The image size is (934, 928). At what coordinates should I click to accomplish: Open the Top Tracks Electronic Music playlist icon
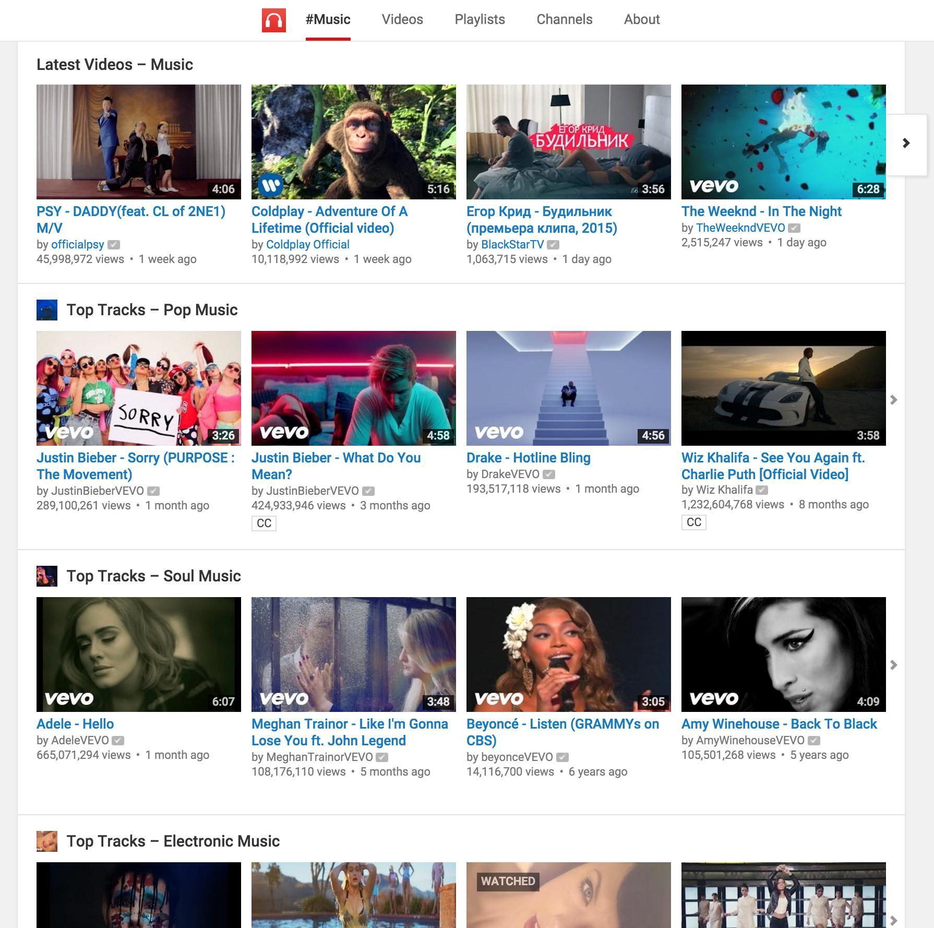pyautogui.click(x=47, y=841)
